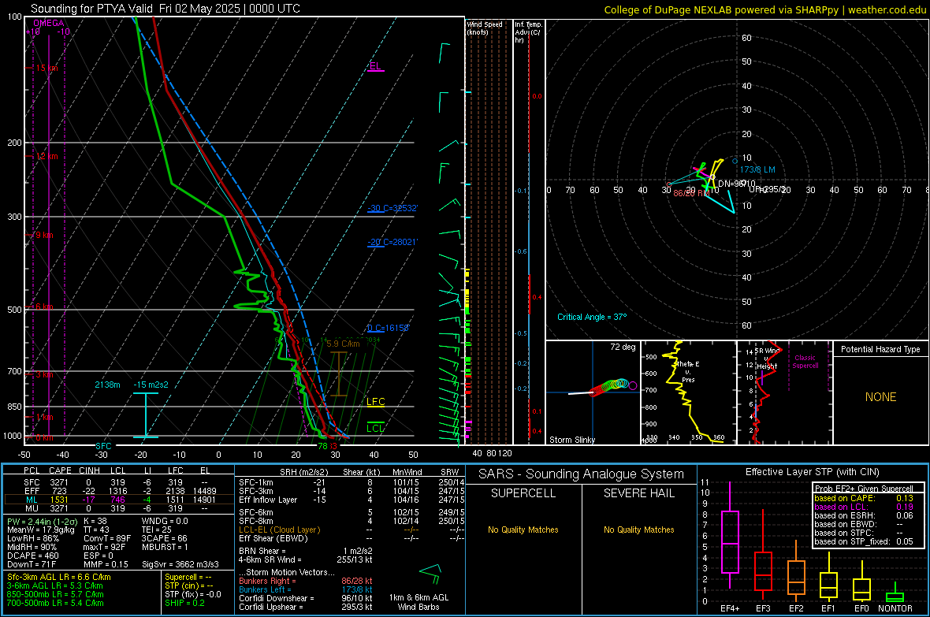Click the 'Inf. Temp. Adv.' panel header

click(x=528, y=32)
